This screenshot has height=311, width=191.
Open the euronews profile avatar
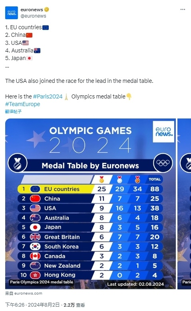[12, 13]
